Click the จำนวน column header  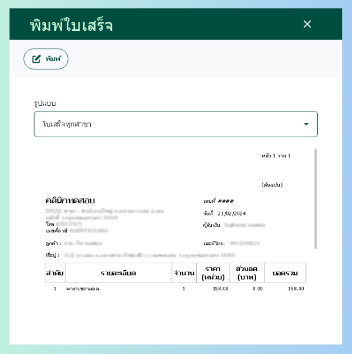[184, 273]
